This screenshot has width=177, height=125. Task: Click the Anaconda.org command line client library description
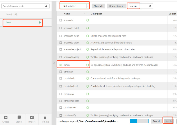point(111,43)
